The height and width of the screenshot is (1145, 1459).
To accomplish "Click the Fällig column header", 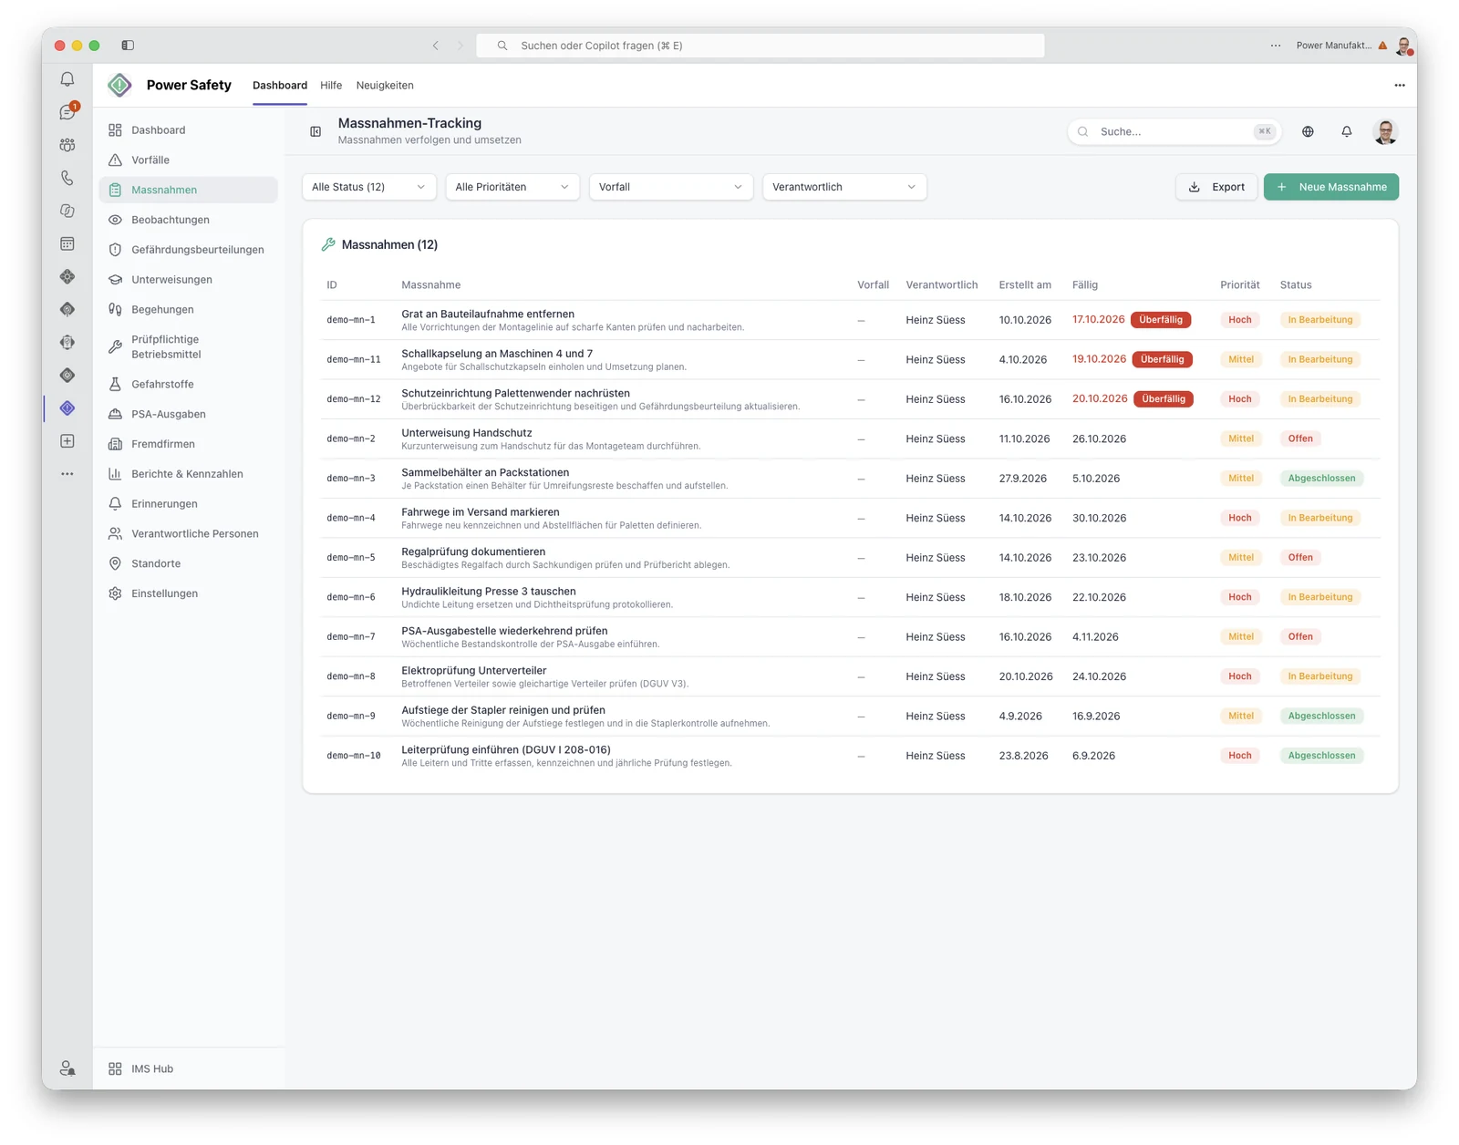I will (x=1085, y=285).
